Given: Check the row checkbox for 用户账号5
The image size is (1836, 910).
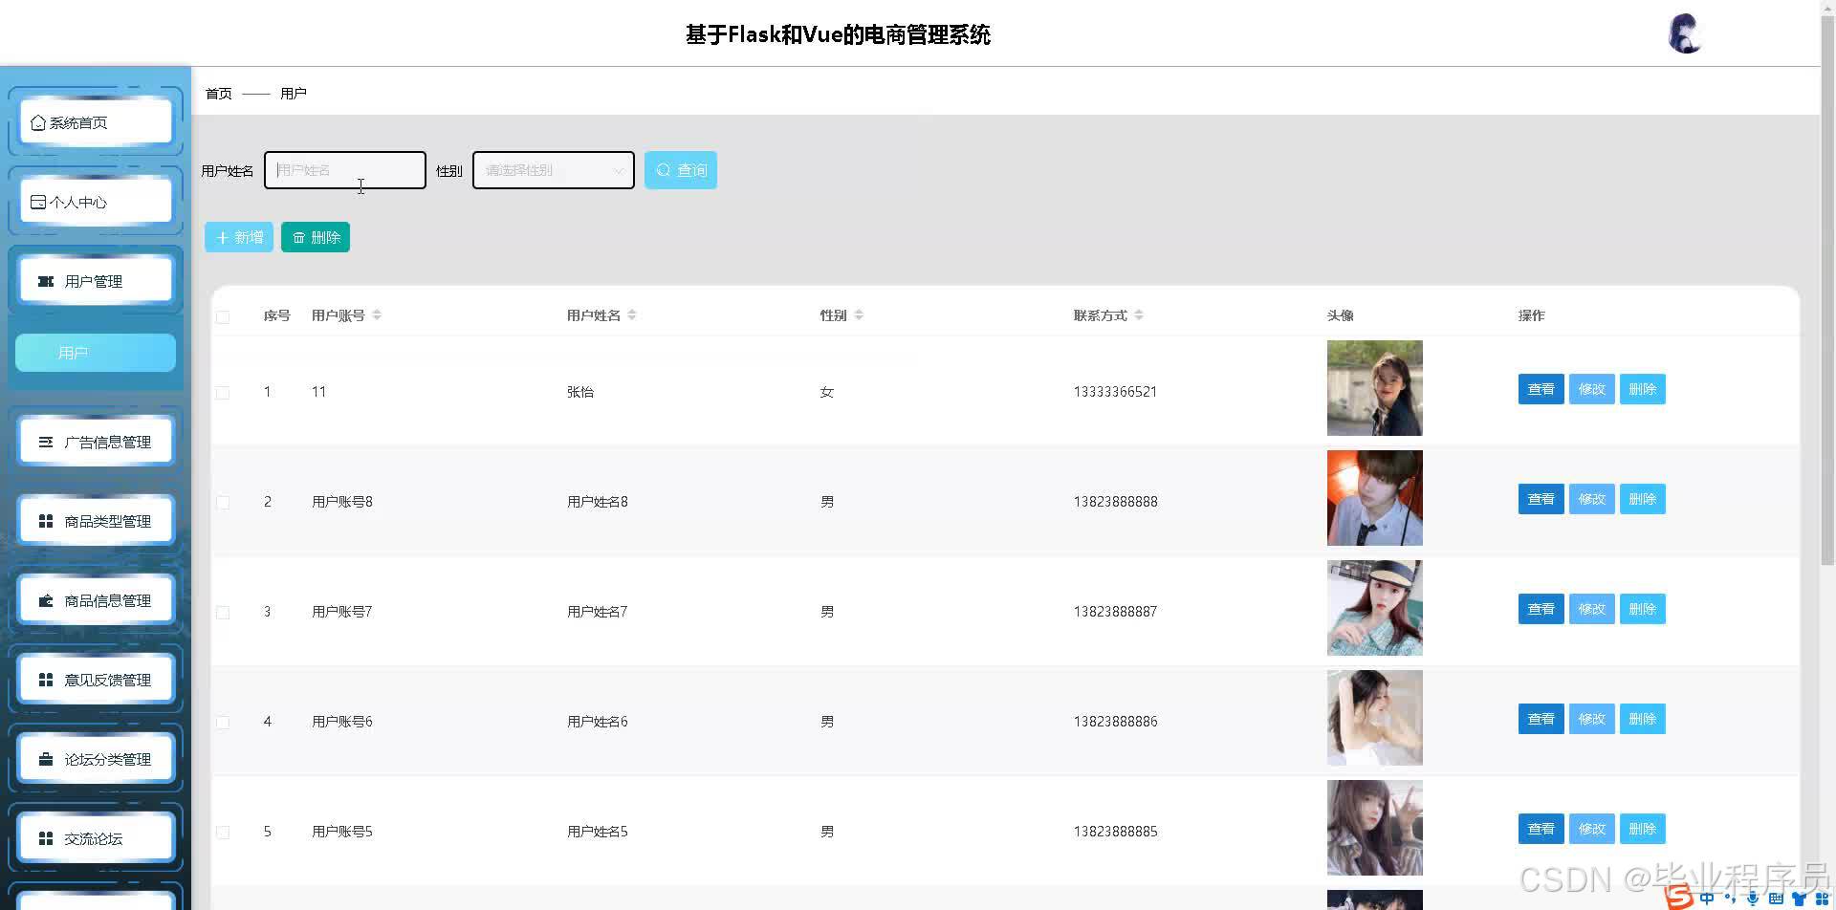Looking at the screenshot, I should pos(223,833).
